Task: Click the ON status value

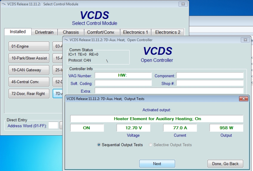Action: [x=86, y=128]
